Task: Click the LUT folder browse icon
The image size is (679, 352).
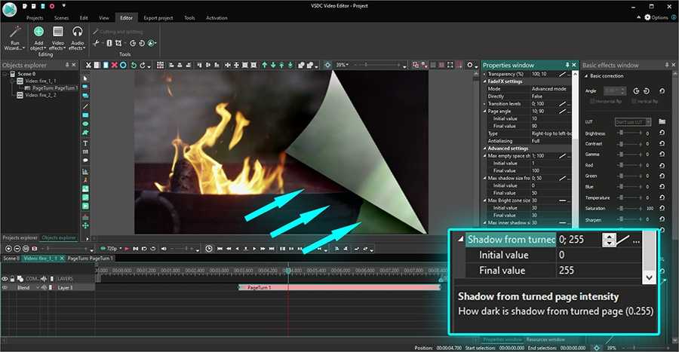Action: point(662,121)
